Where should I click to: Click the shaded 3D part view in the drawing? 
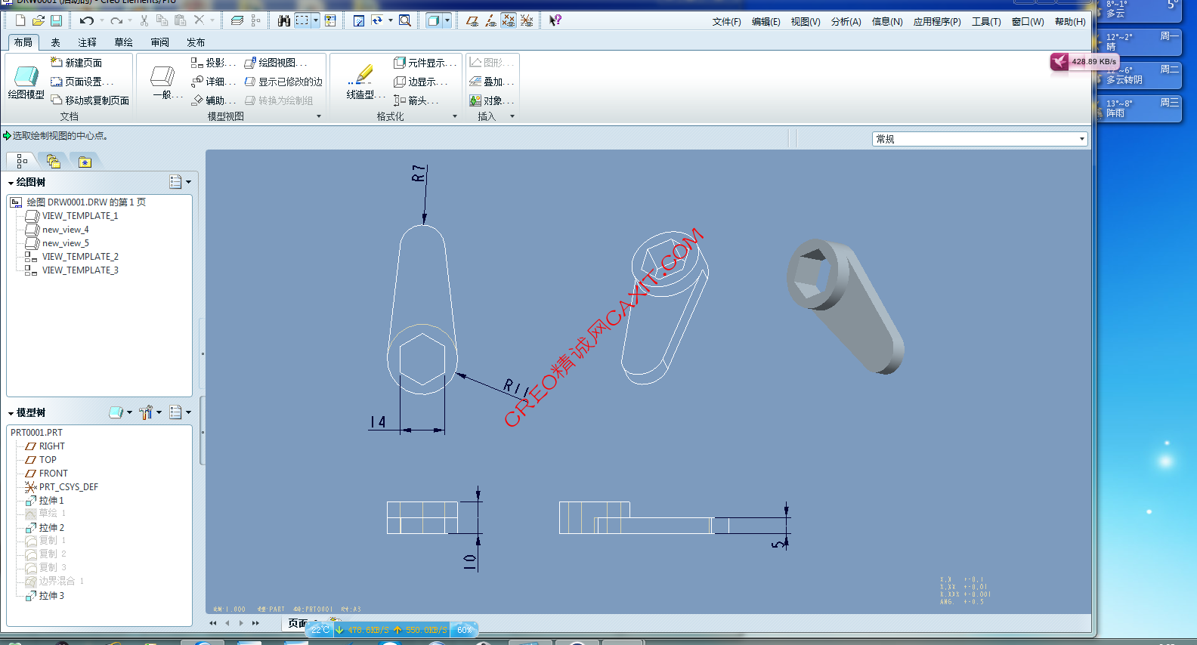point(845,305)
